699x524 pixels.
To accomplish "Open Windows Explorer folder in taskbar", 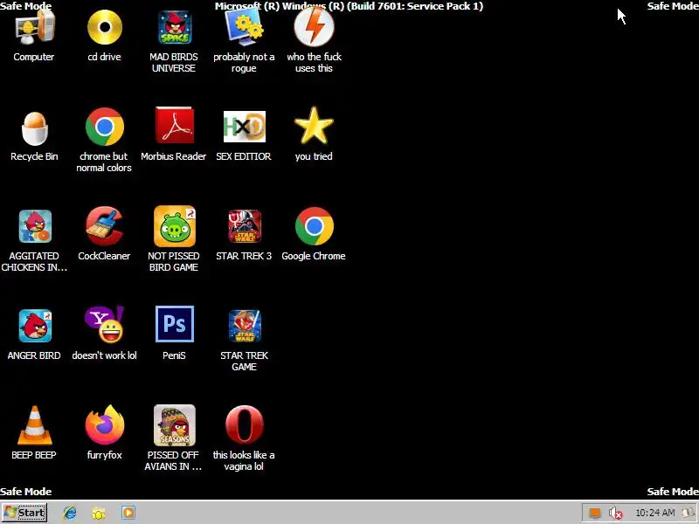I will (99, 513).
